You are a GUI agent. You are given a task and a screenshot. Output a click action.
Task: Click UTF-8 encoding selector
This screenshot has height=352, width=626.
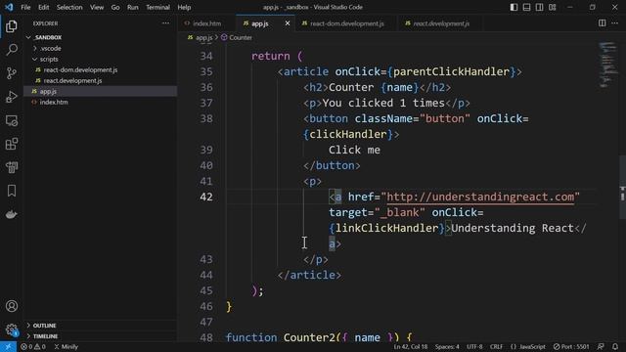(x=474, y=347)
